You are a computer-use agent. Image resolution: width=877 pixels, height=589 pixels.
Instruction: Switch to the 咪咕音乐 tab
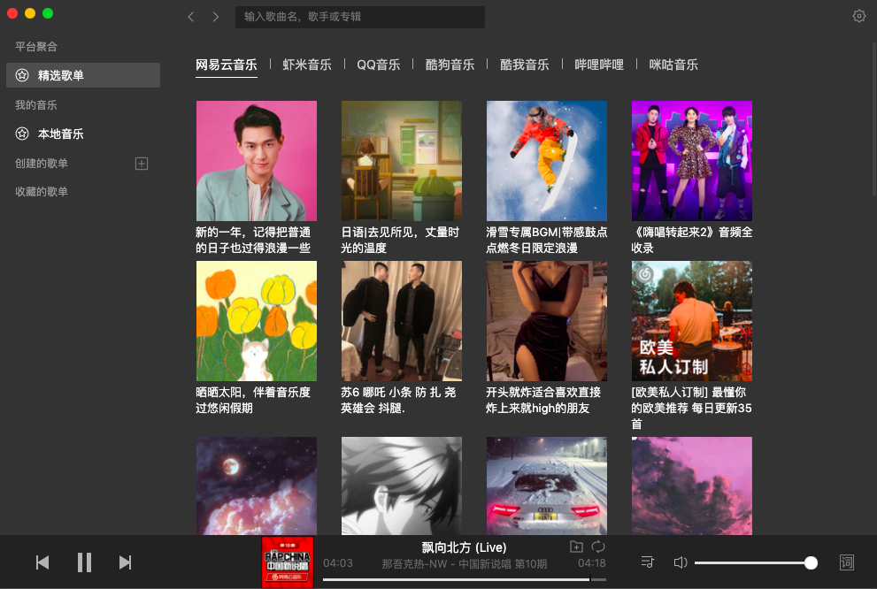point(673,65)
